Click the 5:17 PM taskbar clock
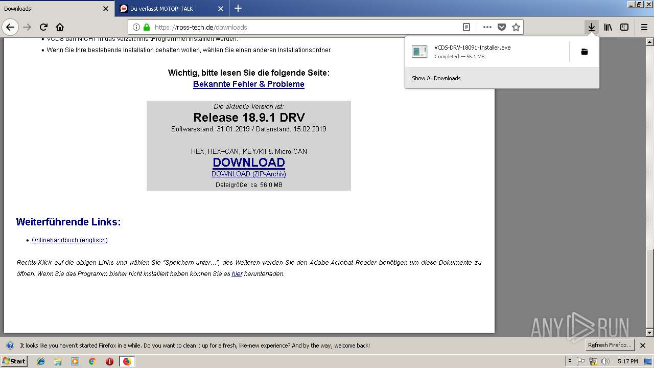 click(x=627, y=361)
